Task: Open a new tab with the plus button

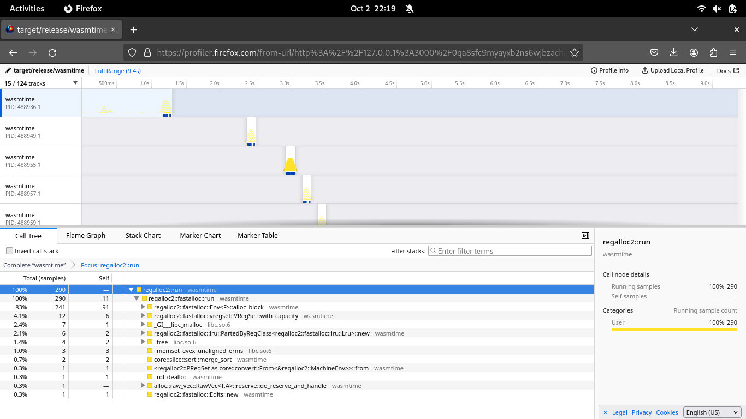Action: coord(133,29)
